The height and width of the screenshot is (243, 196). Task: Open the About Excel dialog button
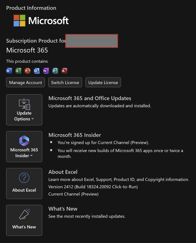tap(24, 184)
